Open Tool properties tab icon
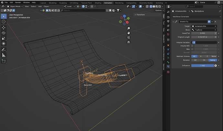This screenshot has height=131, width=223. [x=168, y=12]
